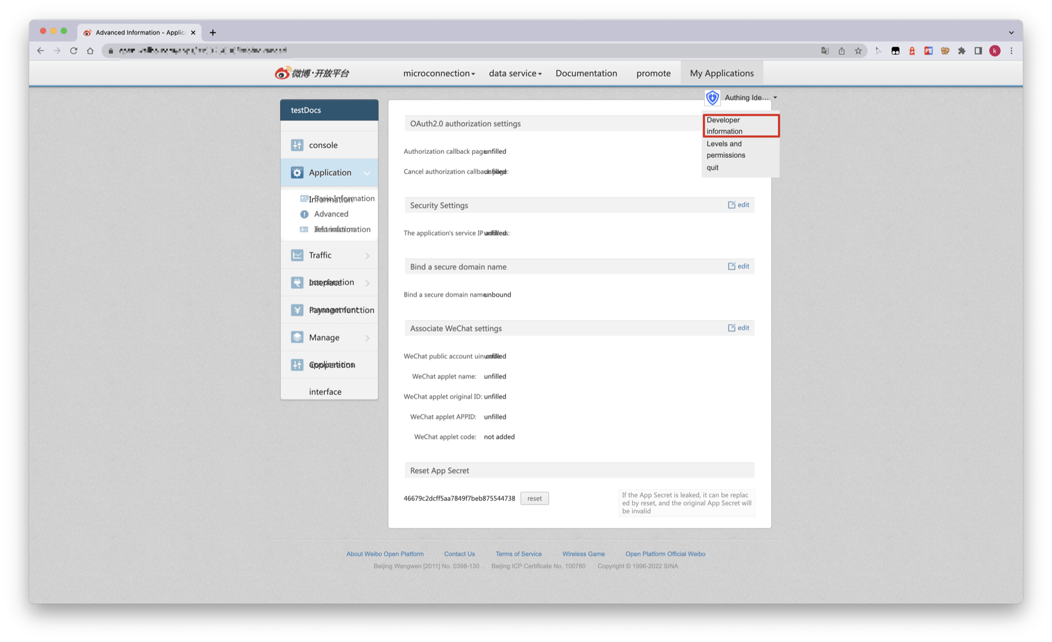Open the Contact Us footer link
Image resolution: width=1052 pixels, height=642 pixels.
[x=459, y=554]
